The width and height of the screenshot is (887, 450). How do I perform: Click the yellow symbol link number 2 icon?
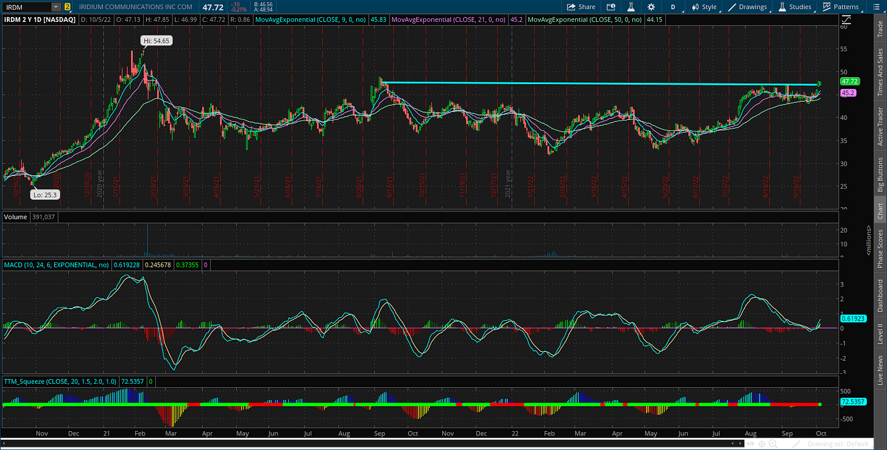(67, 7)
